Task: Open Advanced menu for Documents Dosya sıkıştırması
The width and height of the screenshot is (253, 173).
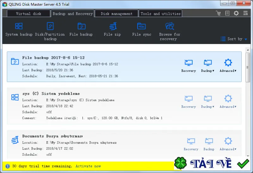Action: (228, 144)
